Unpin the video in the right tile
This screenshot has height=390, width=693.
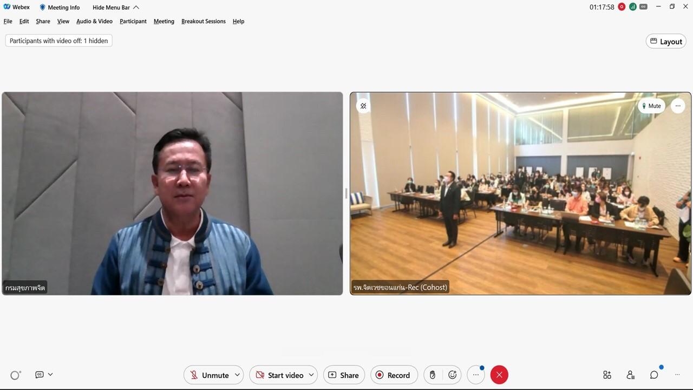(363, 106)
